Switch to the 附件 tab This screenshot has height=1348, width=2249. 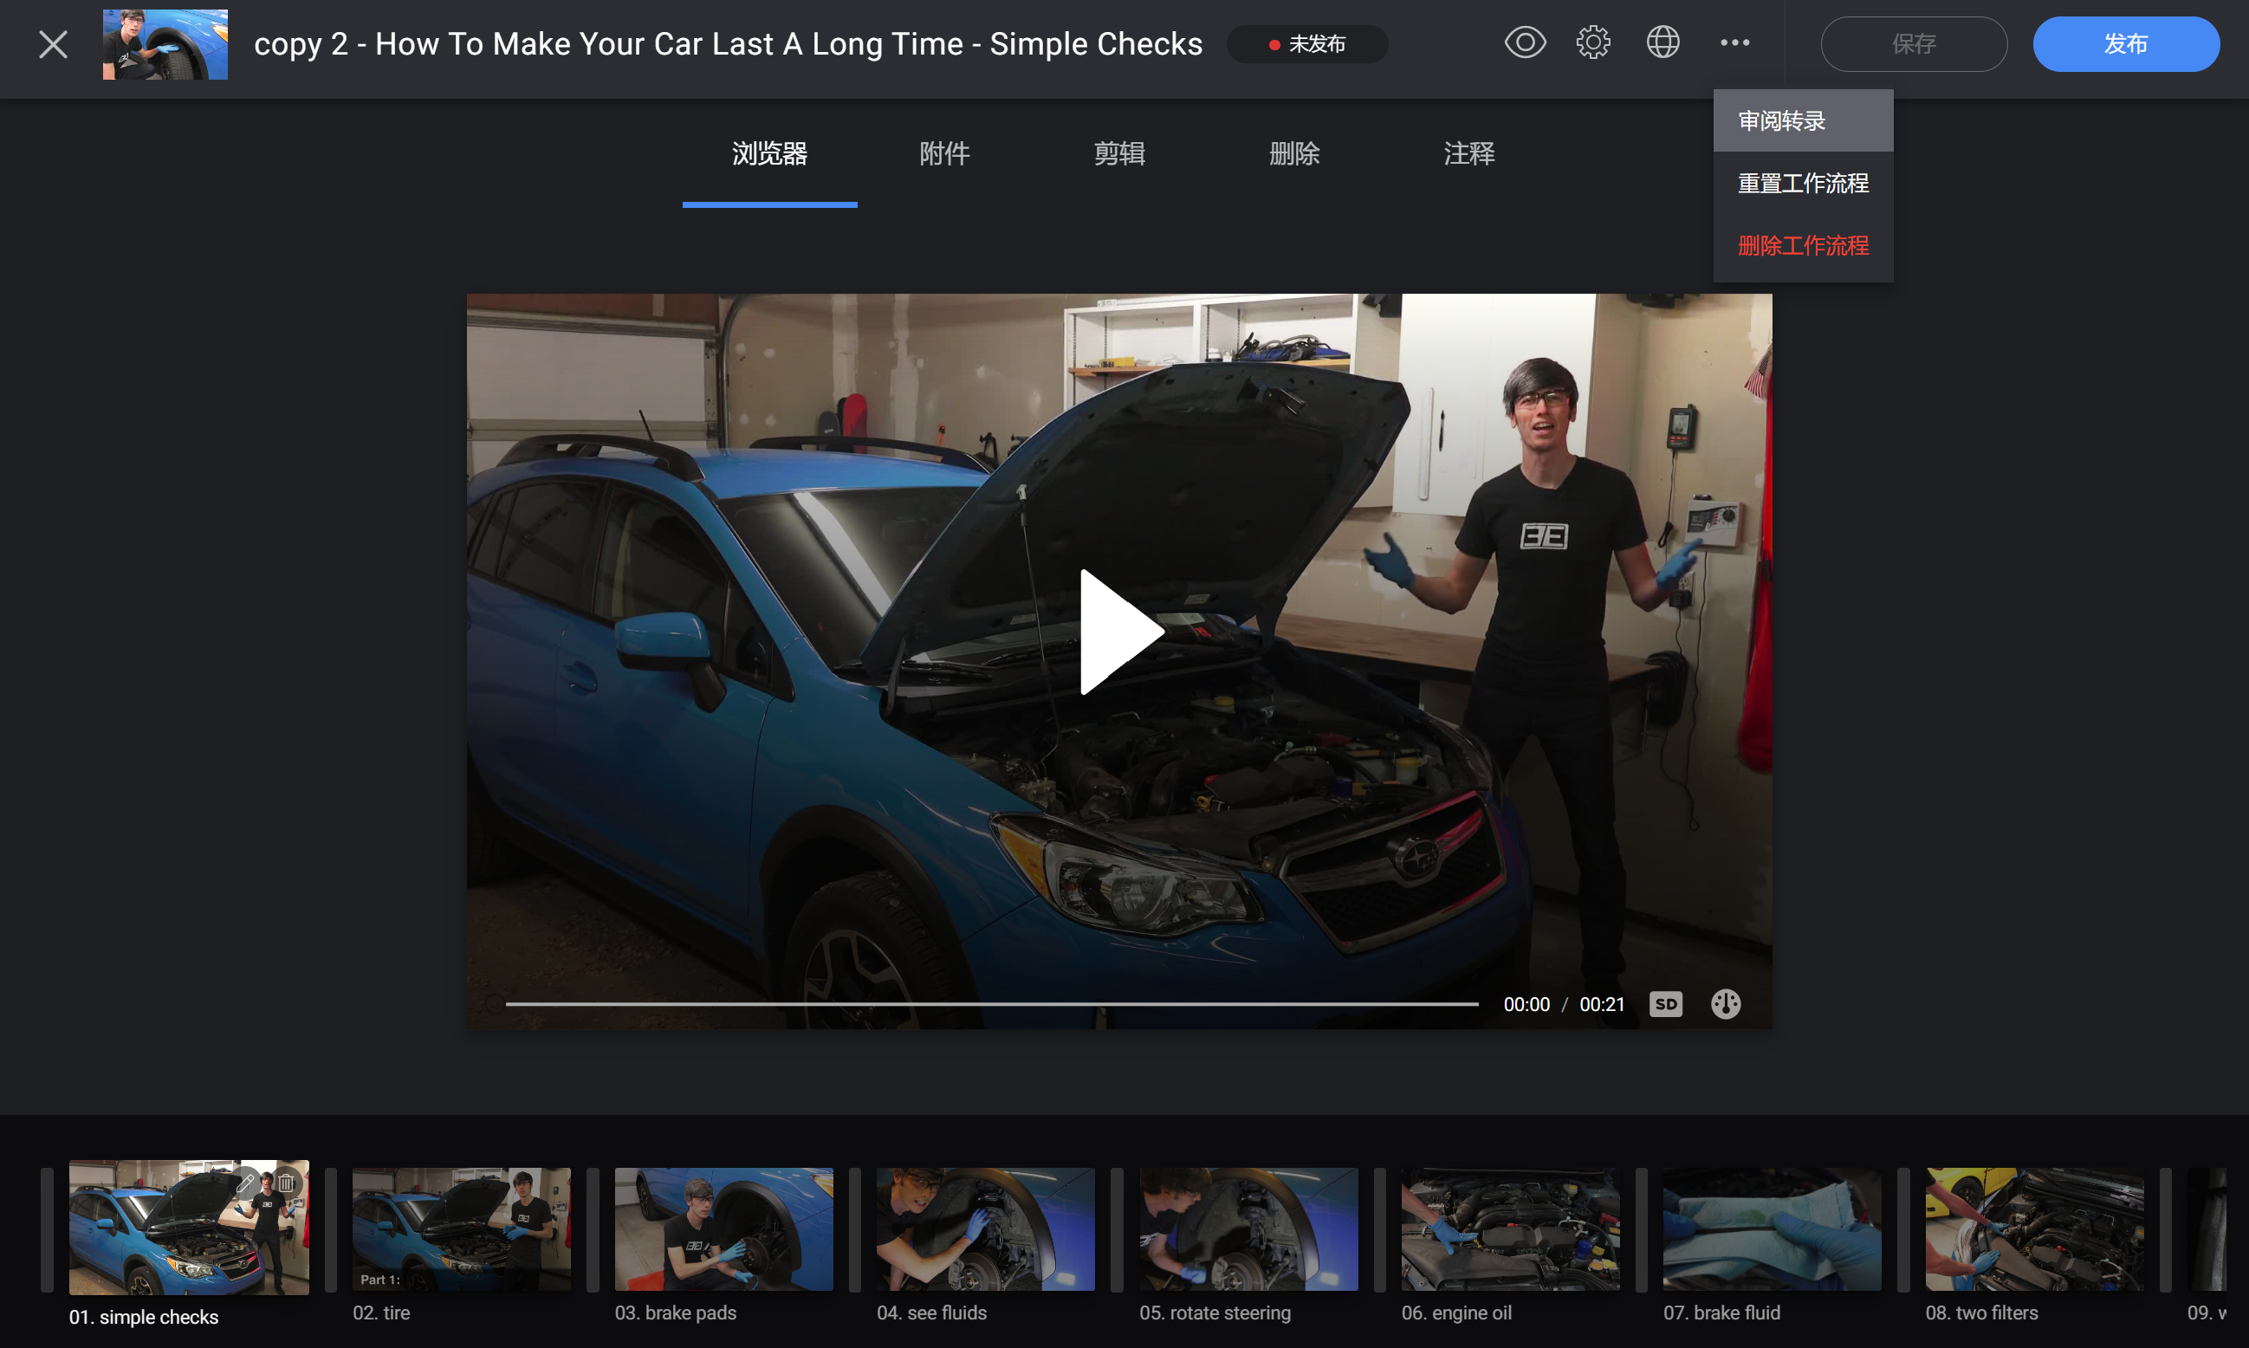coord(944,153)
